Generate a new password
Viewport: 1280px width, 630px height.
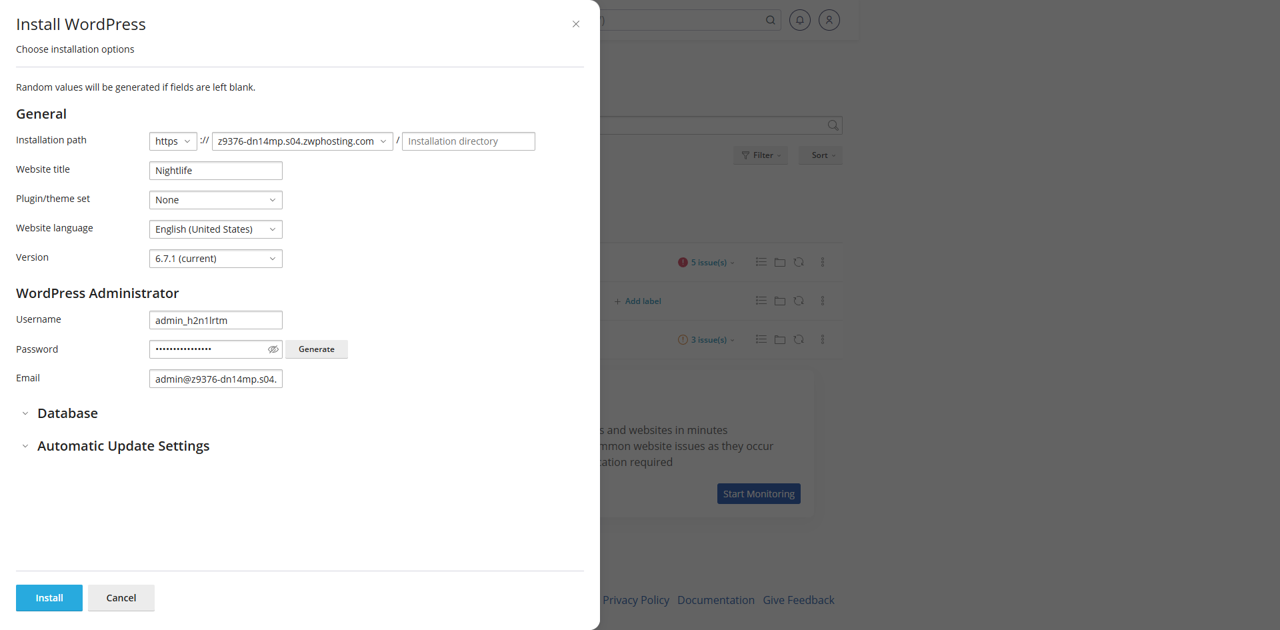(317, 349)
